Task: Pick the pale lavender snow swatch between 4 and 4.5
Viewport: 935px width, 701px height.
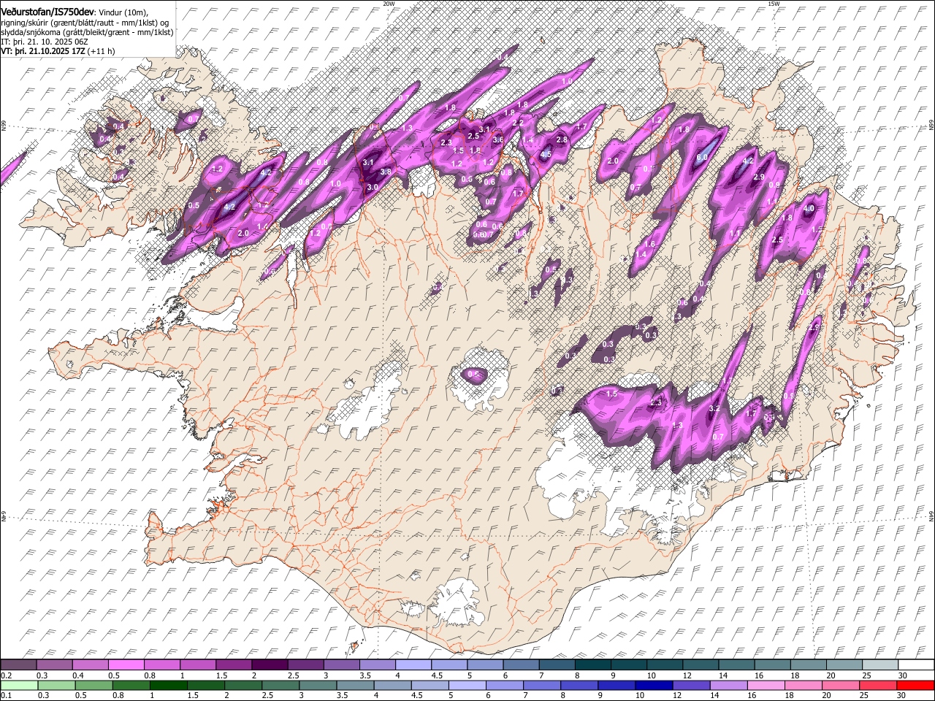Action: point(413,665)
